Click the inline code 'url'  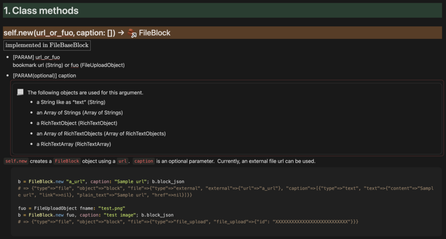tap(122, 161)
